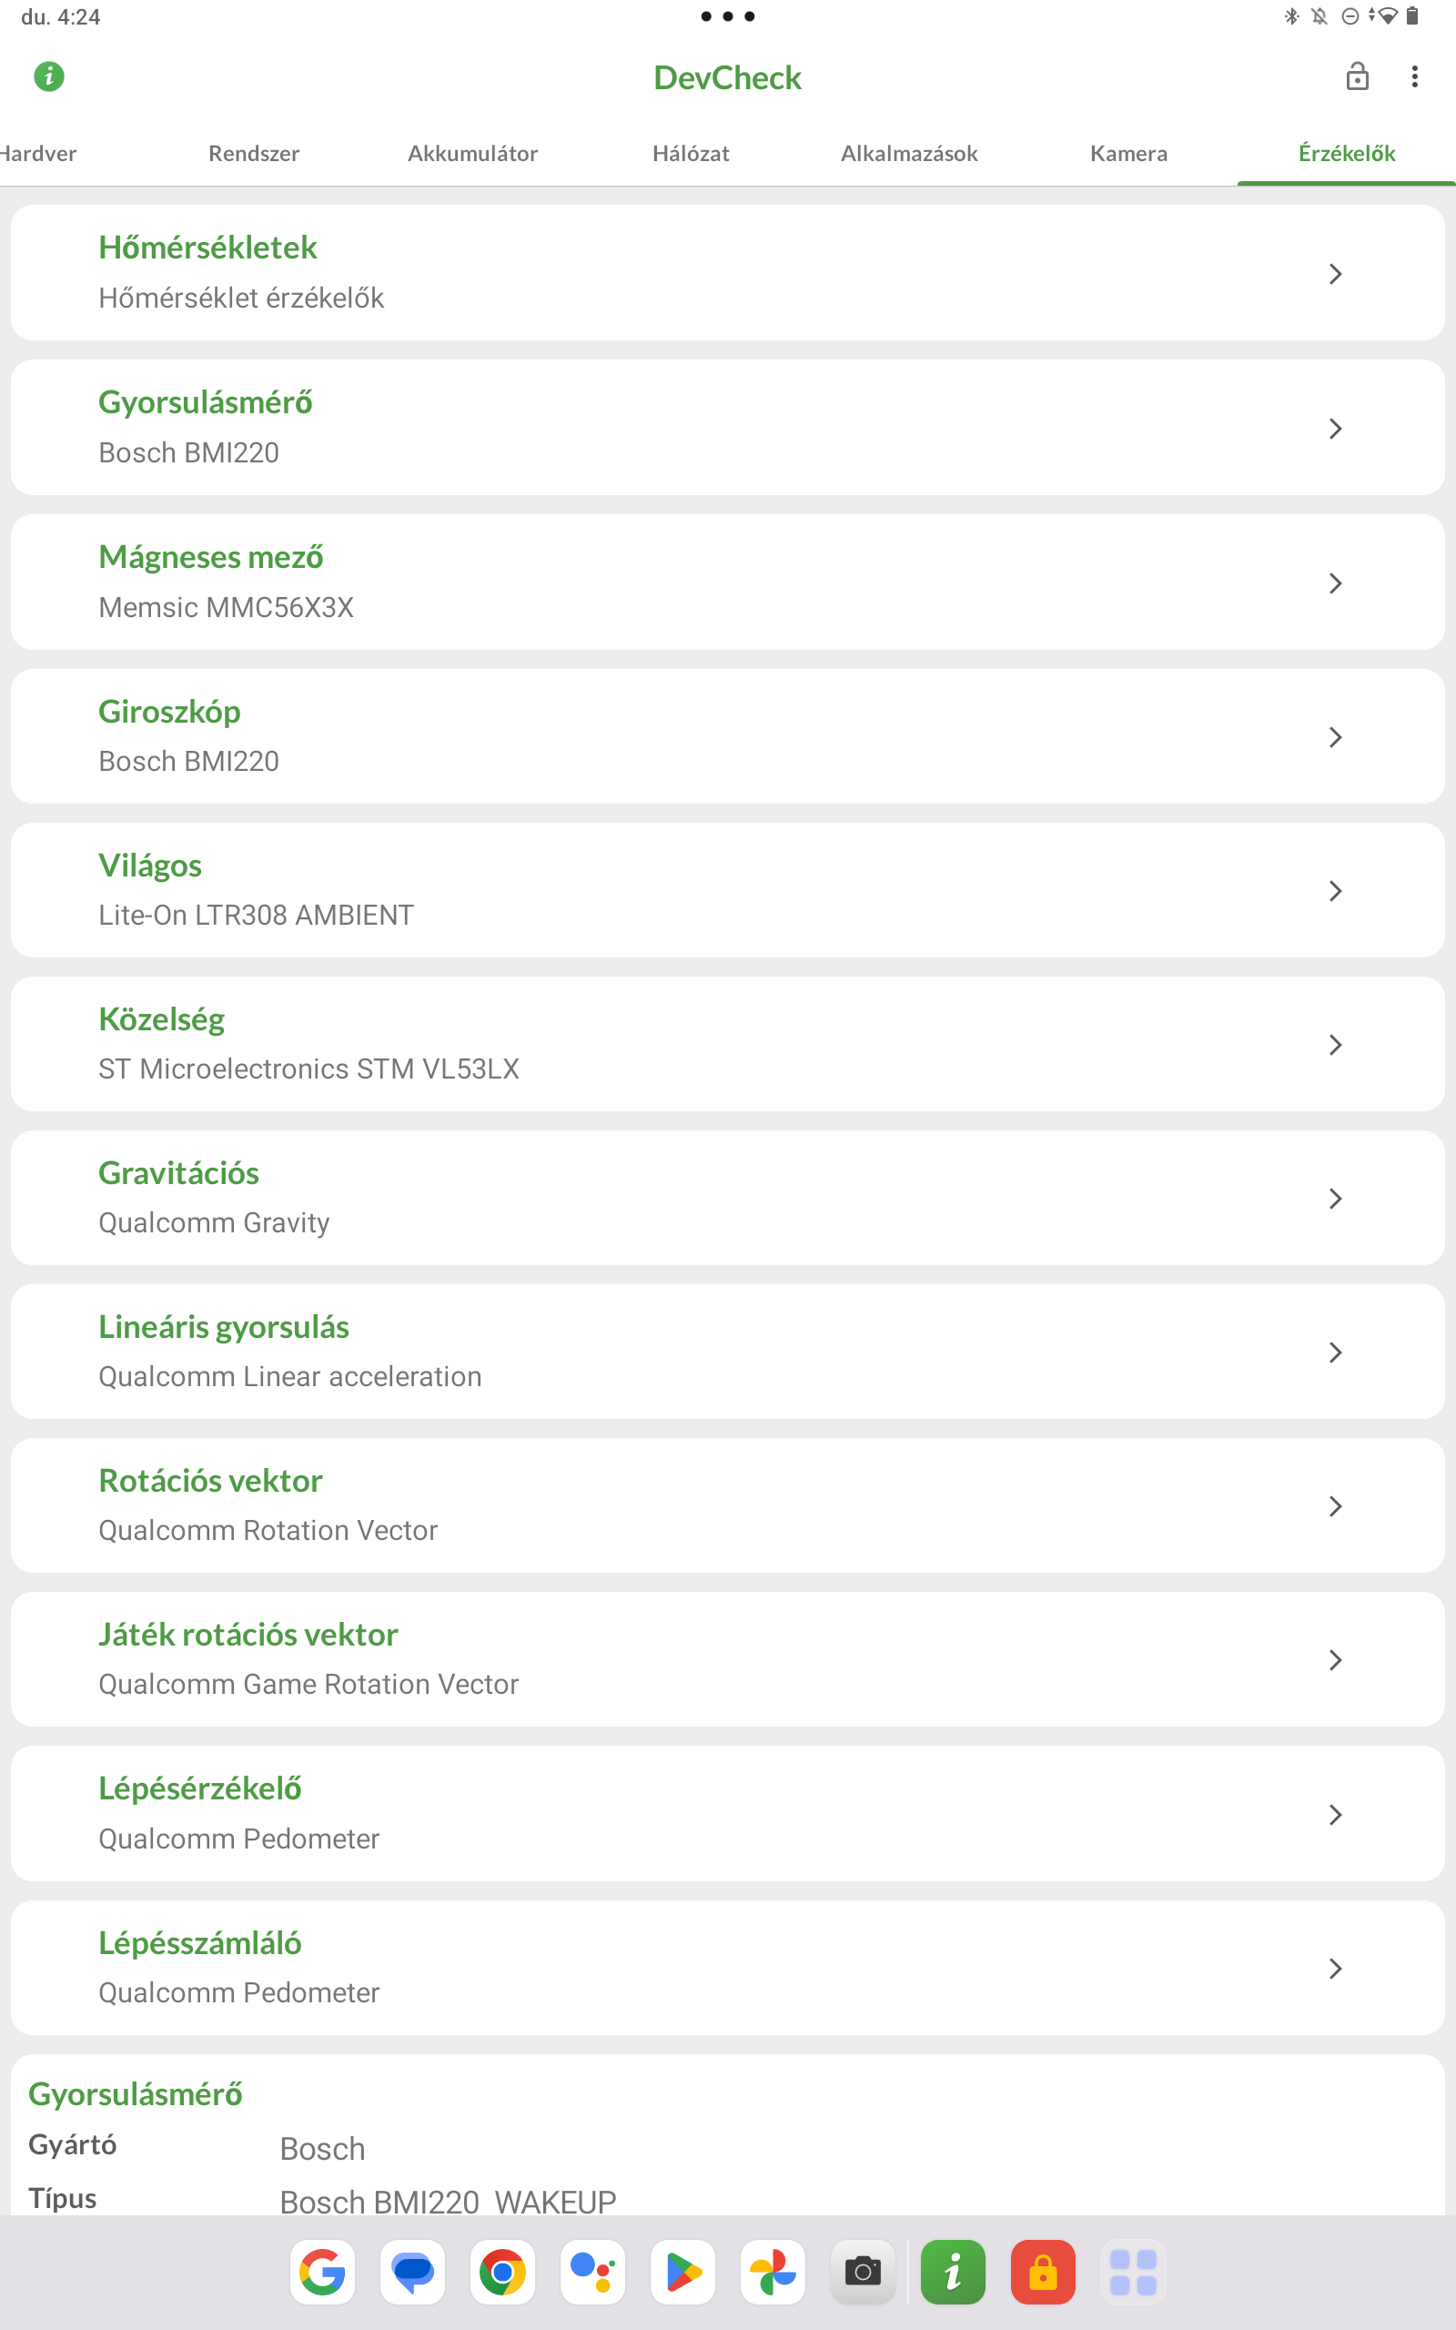Open the all apps grid icon
This screenshot has height=2330, width=1456.
point(1132,2271)
